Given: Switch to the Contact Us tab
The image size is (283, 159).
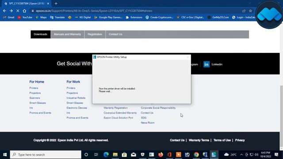Looking at the screenshot, I should [x=115, y=34].
